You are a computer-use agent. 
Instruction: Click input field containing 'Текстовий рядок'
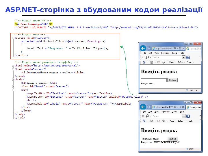point(154,139)
